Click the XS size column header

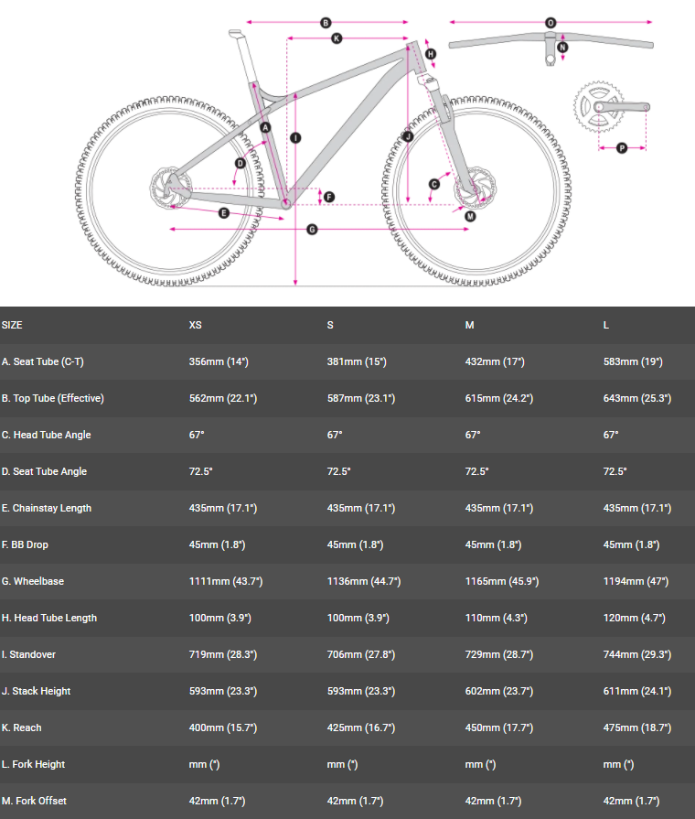[x=196, y=325]
